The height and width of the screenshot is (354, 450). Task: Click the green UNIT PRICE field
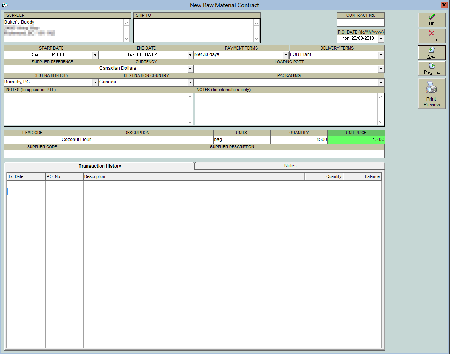(356, 139)
